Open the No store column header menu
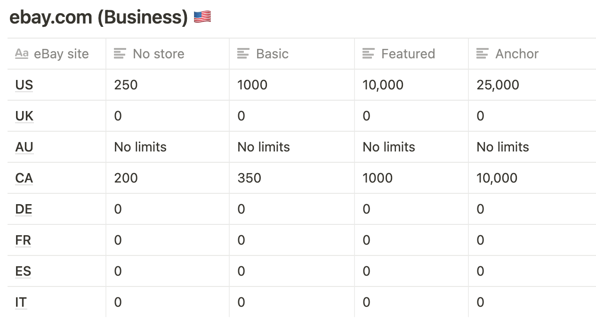The height and width of the screenshot is (318, 596). [168, 54]
